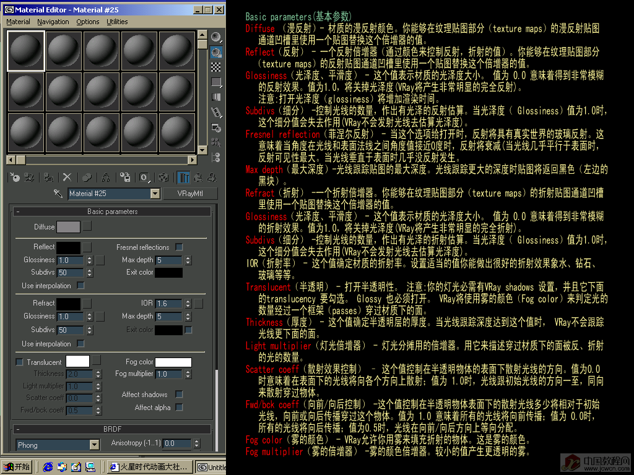Click the sample slots scroll right arrow
Image resolution: width=634 pixels, height=475 pixels.
pos(193,160)
